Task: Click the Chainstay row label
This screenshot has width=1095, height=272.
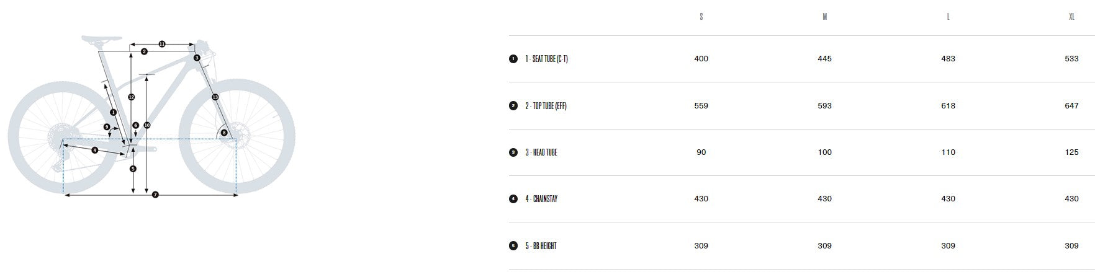Action: [x=541, y=199]
